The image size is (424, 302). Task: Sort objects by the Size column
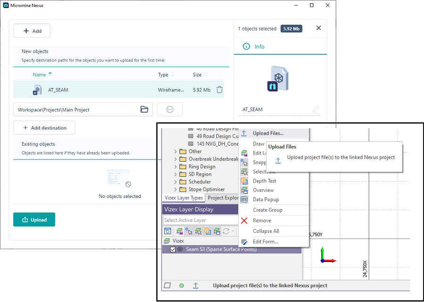(200, 74)
